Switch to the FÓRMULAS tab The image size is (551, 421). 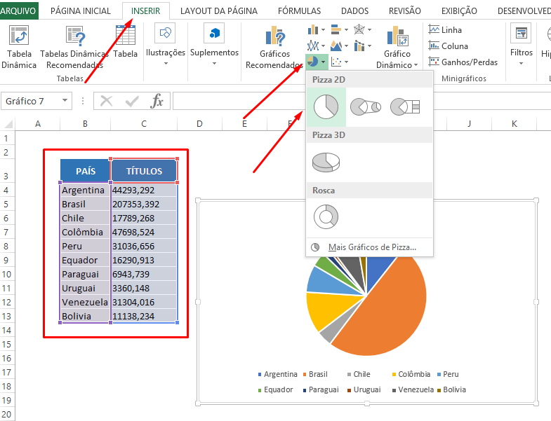click(299, 11)
